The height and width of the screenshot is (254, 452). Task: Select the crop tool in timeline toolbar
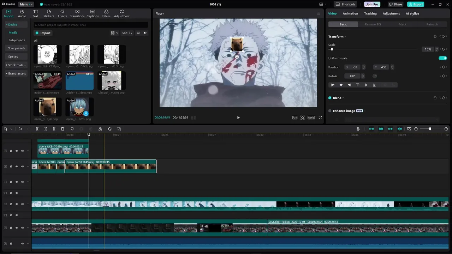pyautogui.click(x=119, y=129)
